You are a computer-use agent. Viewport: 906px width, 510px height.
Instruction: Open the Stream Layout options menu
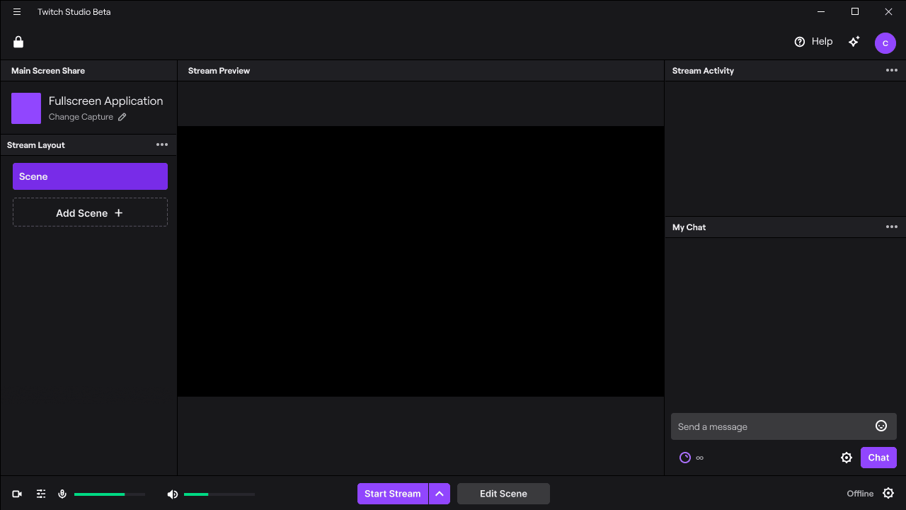pos(162,144)
